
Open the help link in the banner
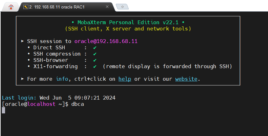click(125, 79)
